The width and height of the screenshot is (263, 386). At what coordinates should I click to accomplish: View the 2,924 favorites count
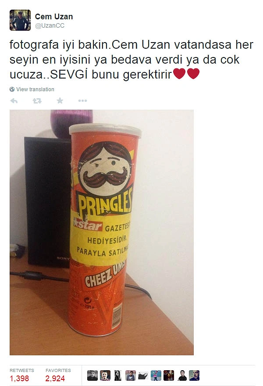click(x=55, y=379)
